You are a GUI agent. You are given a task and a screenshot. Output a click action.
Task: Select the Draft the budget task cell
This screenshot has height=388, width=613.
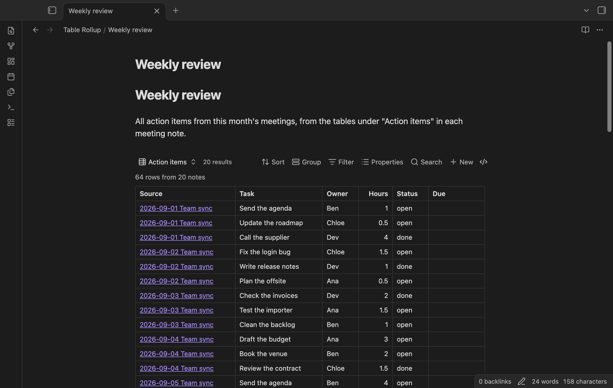[278, 339]
